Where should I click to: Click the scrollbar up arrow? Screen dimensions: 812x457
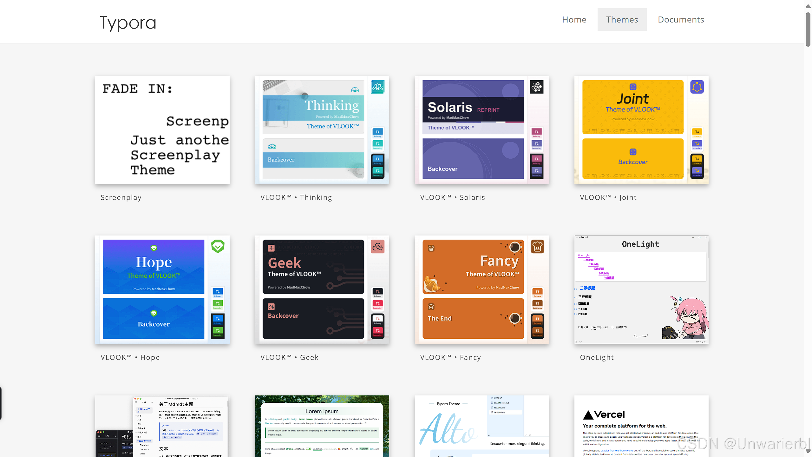click(808, 6)
